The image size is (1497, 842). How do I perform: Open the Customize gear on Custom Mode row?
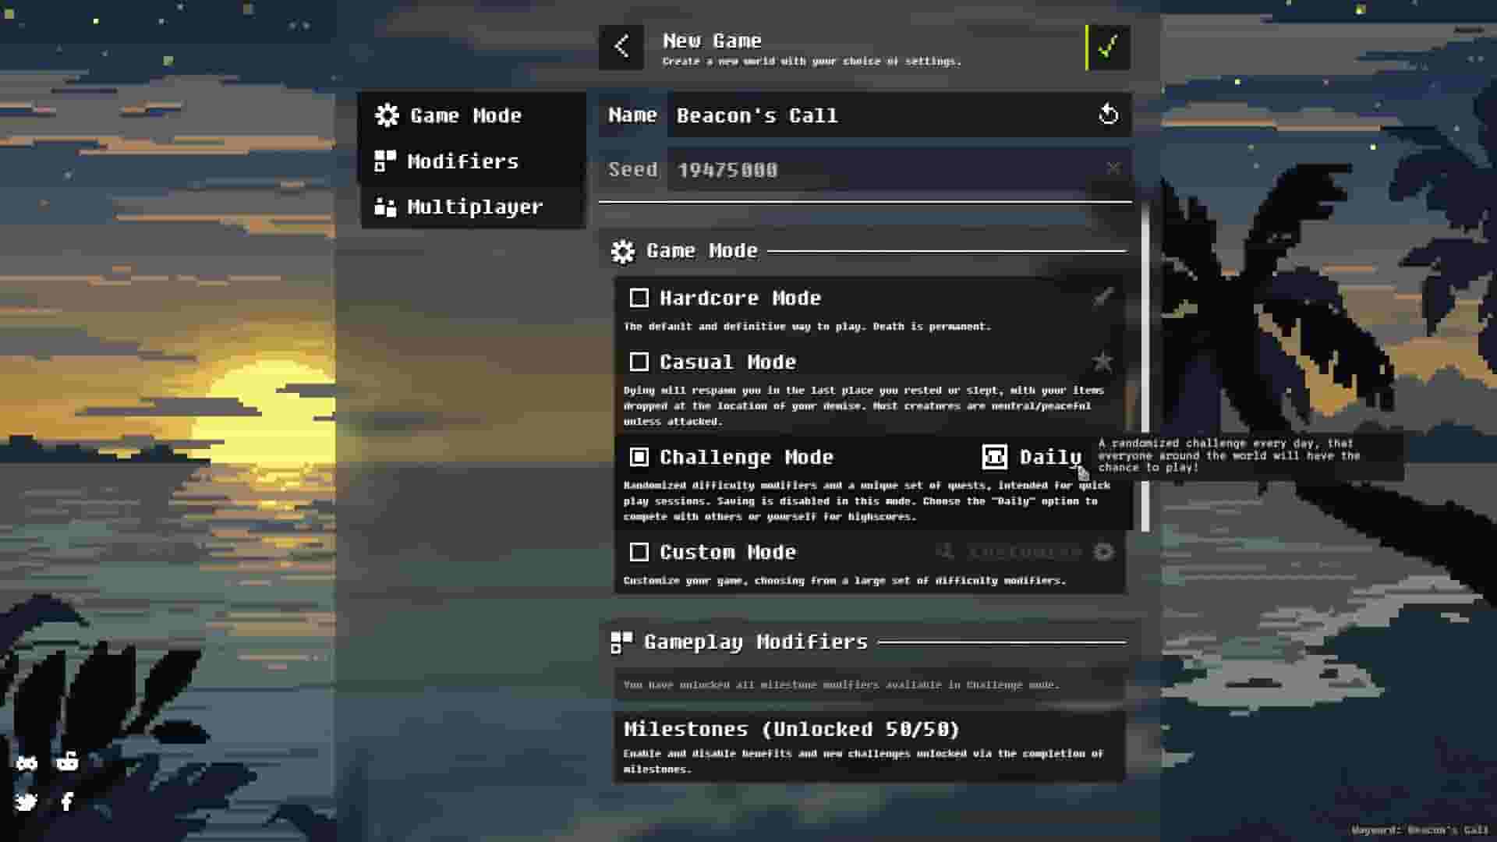tap(1105, 552)
